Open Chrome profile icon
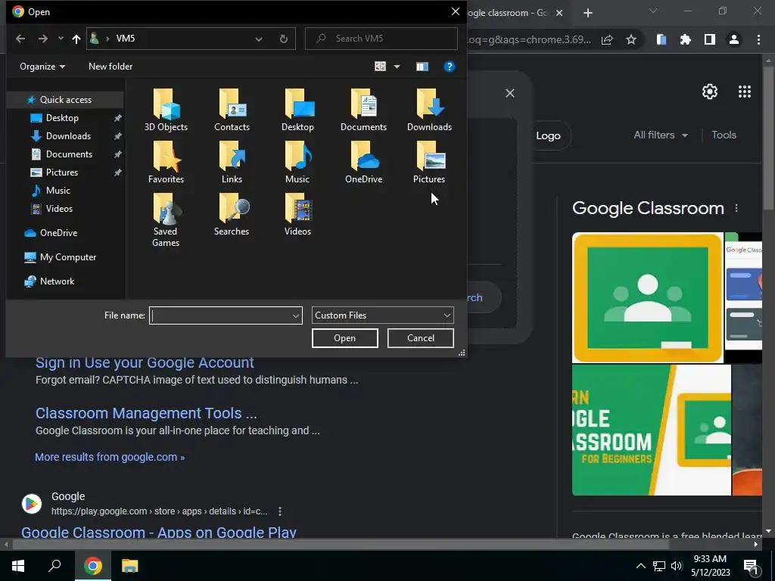This screenshot has height=581, width=775. coord(734,39)
